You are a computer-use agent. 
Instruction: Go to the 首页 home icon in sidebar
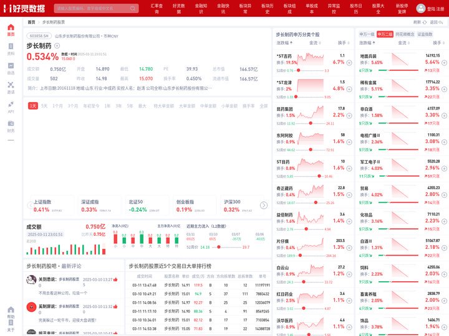11,27
